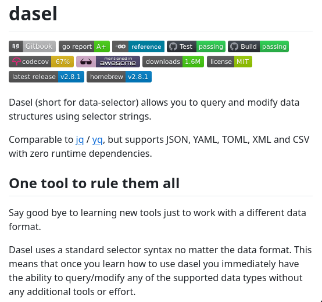The width and height of the screenshot is (322, 302).
Task: Click the 'One tool to rule them all' heading
Action: pos(94,183)
